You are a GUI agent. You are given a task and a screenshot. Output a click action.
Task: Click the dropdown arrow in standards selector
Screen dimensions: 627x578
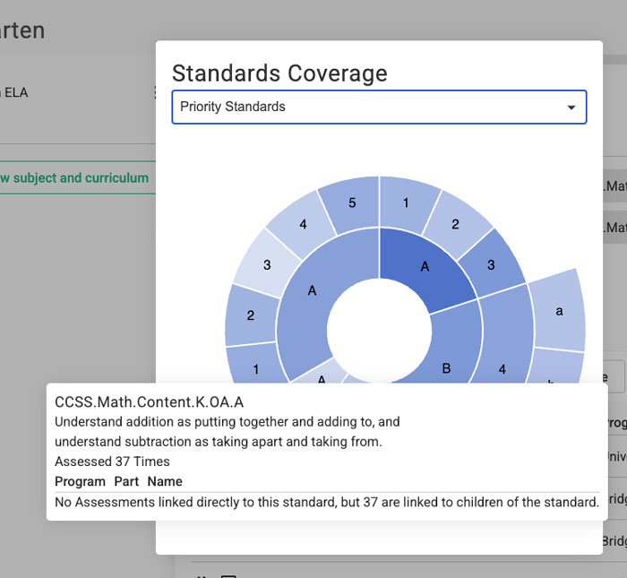point(571,108)
